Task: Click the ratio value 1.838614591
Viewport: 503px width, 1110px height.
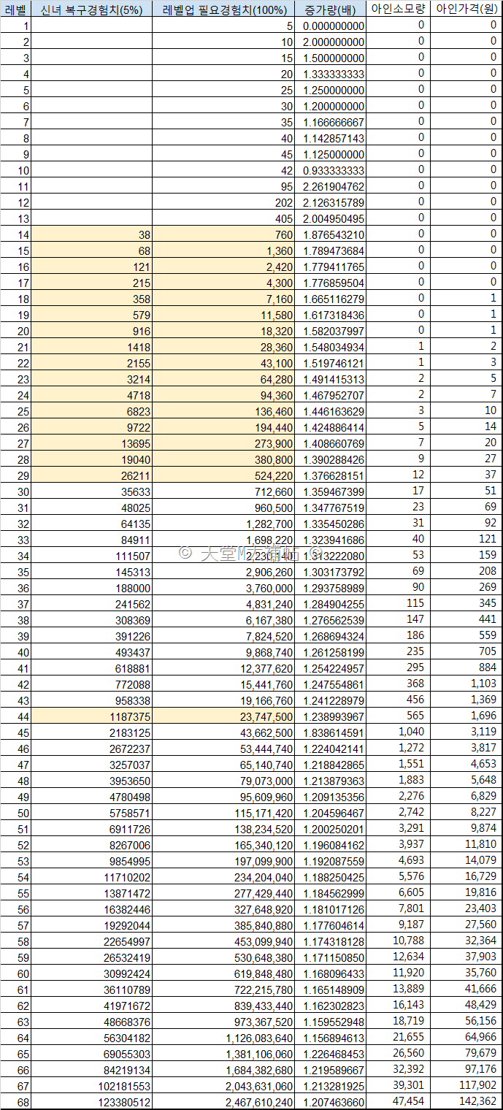Action: click(331, 732)
